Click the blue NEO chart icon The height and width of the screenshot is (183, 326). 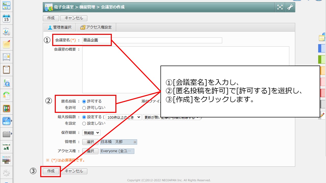(6, 121)
